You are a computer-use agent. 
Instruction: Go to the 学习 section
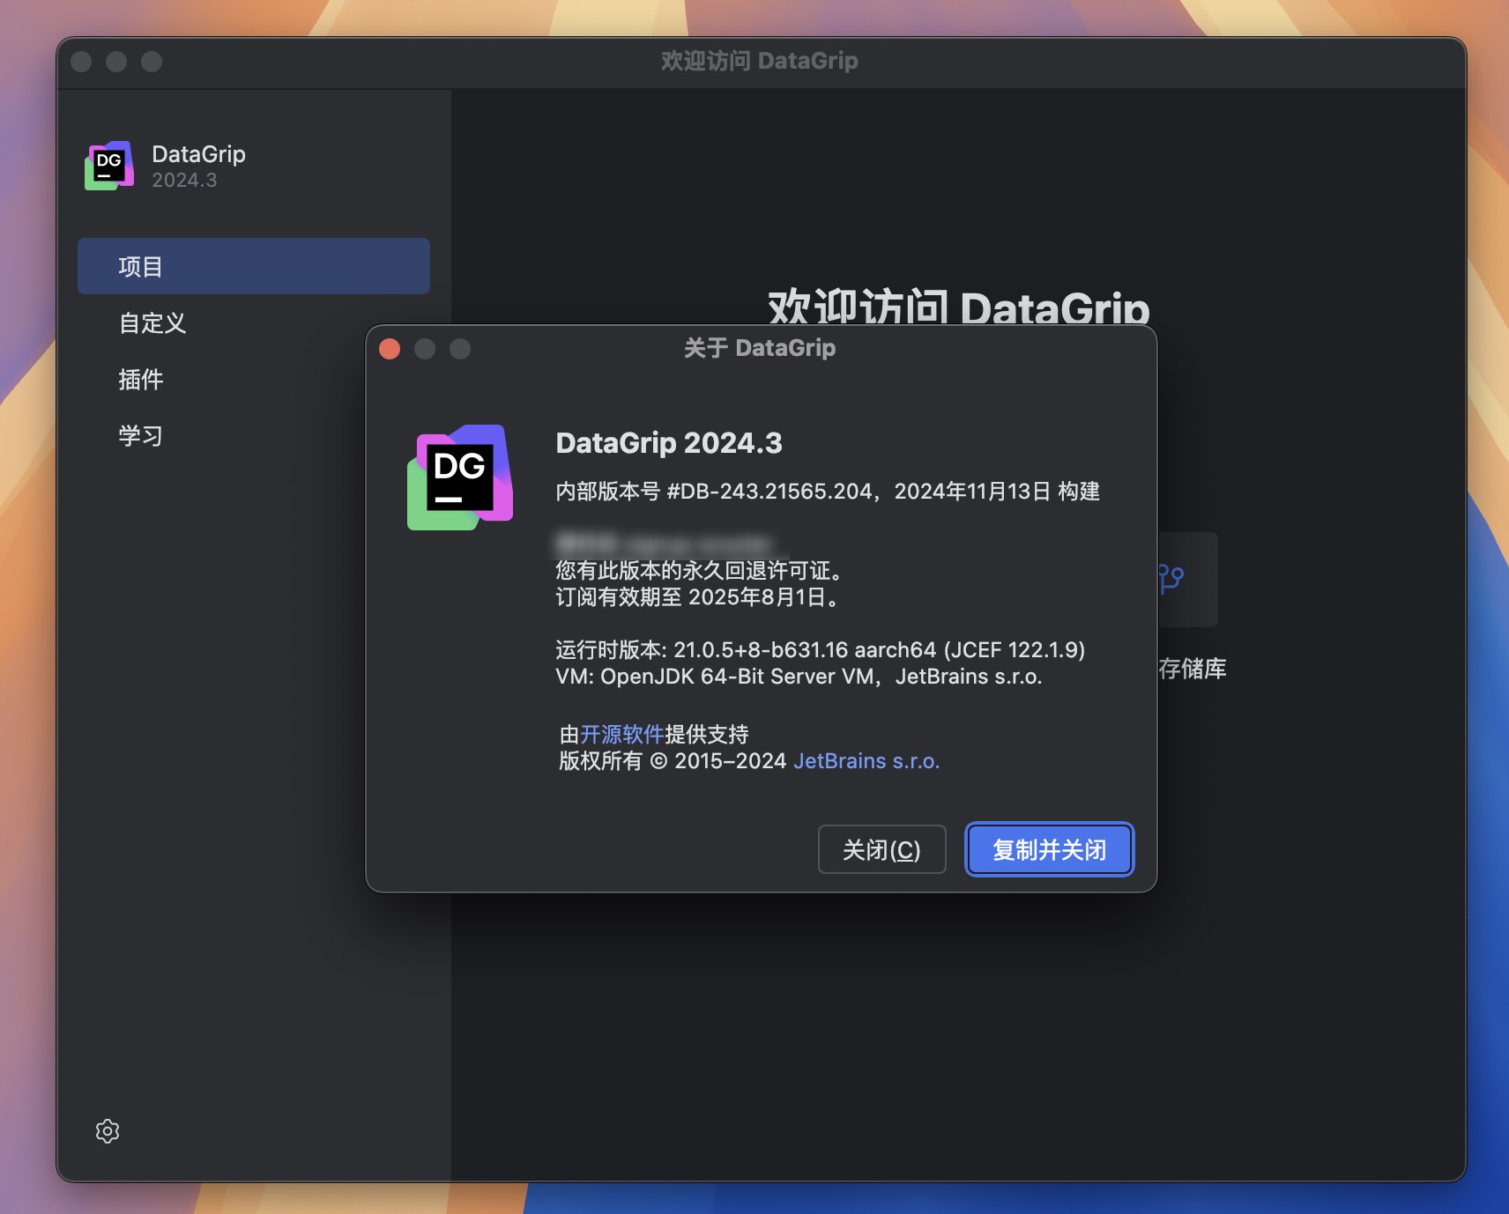point(141,436)
